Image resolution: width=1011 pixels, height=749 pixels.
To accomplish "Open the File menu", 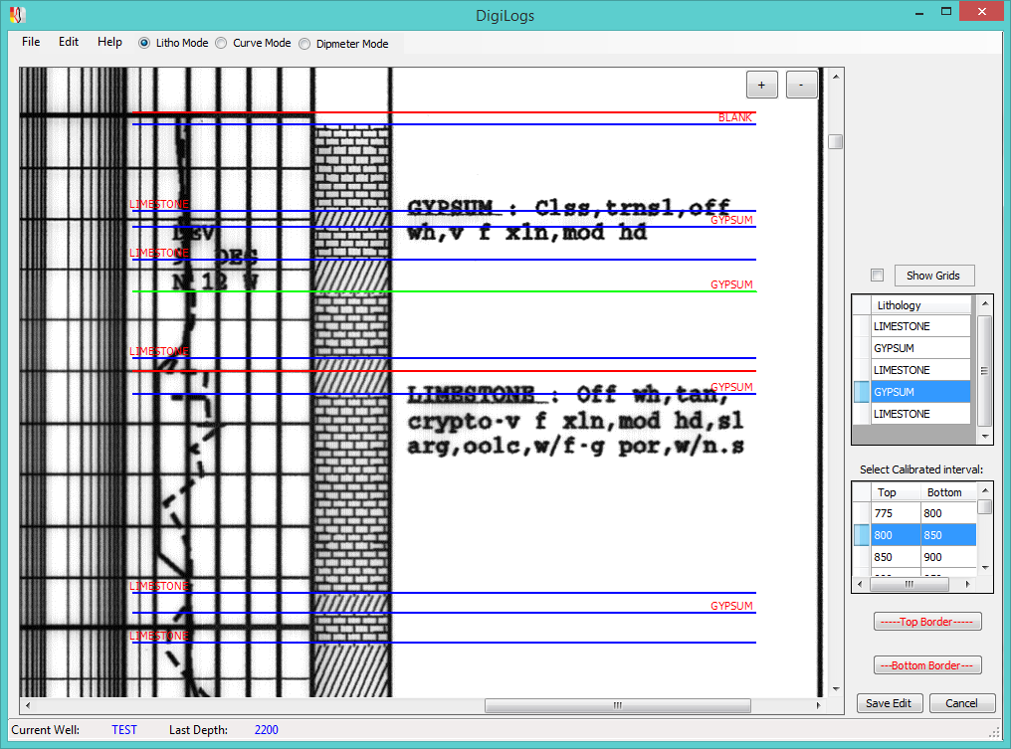I will point(30,42).
